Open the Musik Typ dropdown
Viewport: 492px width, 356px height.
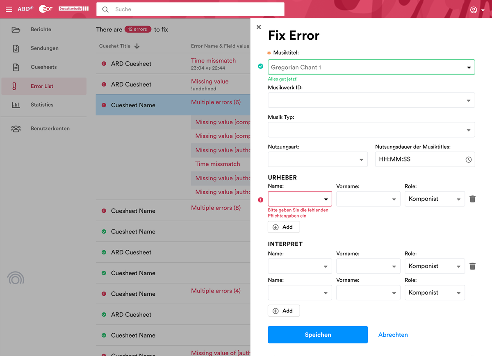click(x=468, y=130)
